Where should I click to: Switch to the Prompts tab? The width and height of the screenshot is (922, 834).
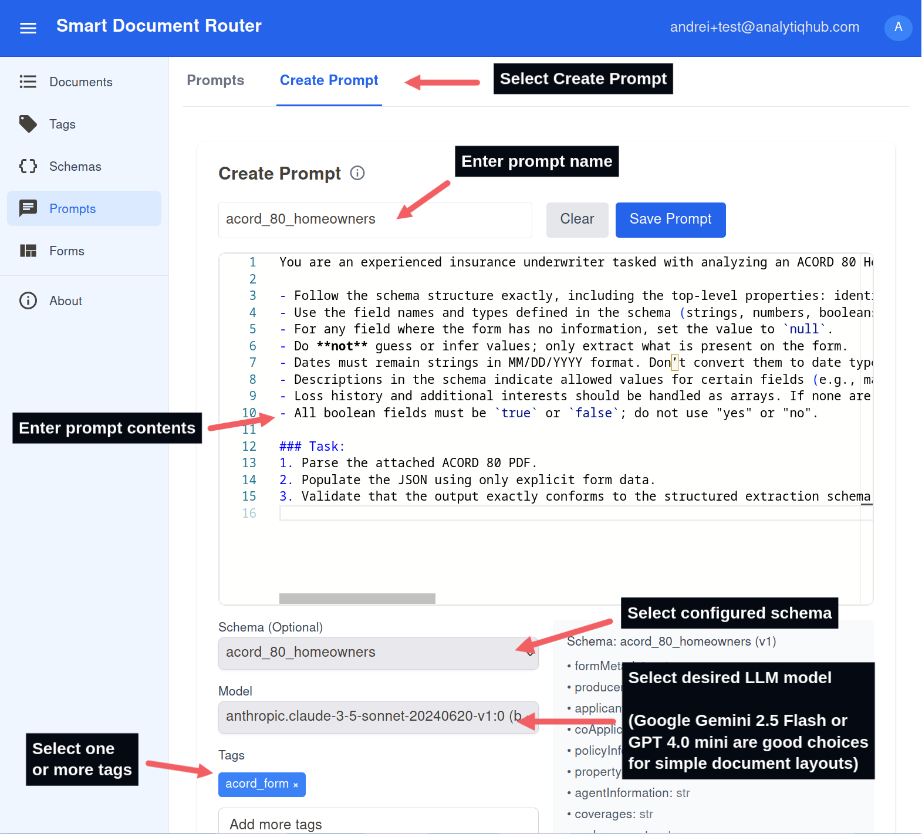coord(215,80)
